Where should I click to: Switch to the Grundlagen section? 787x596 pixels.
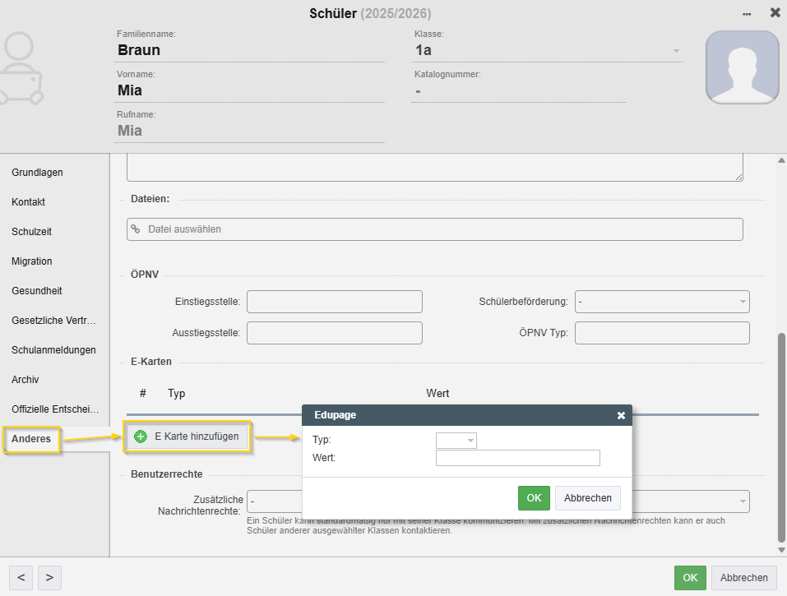coord(37,173)
